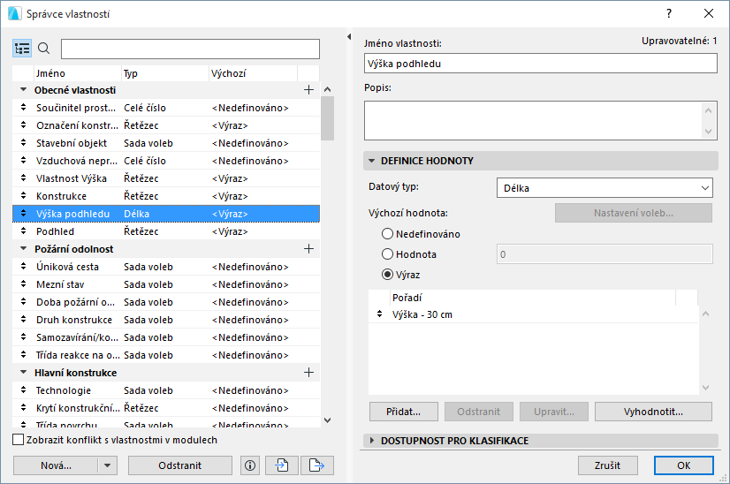Click the Typ column header

pos(165,73)
